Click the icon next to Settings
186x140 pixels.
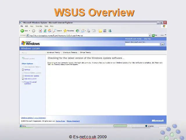[x=23, y=70]
